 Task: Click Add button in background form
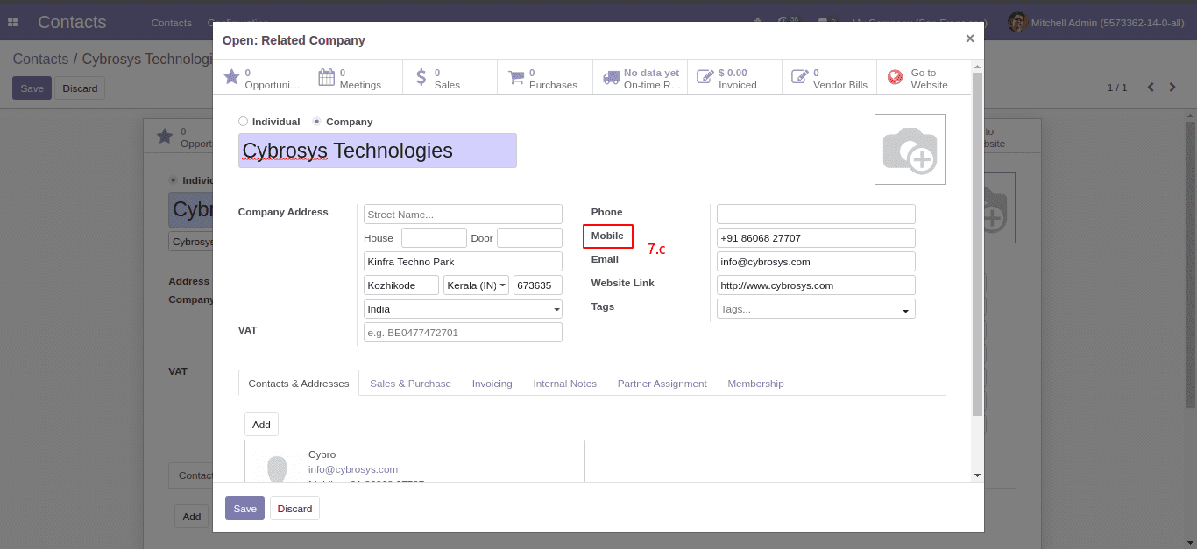tap(191, 517)
